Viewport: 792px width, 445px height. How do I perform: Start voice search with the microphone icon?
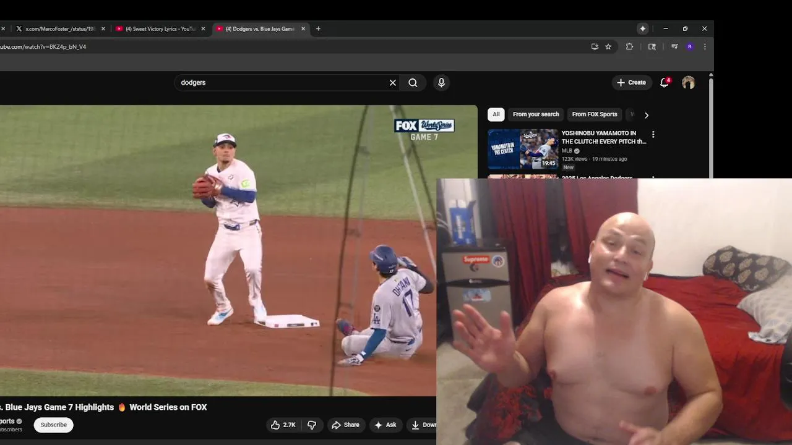(441, 83)
